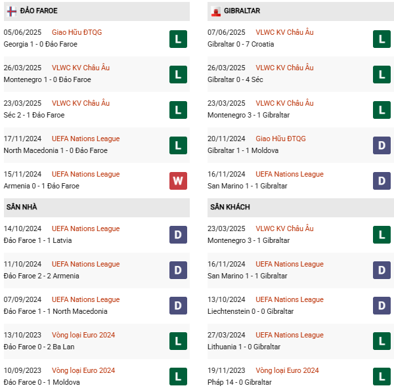Open Vòng loại Euro 2024 link dated 19/11/2023
The image size is (394, 390).
(x=287, y=370)
